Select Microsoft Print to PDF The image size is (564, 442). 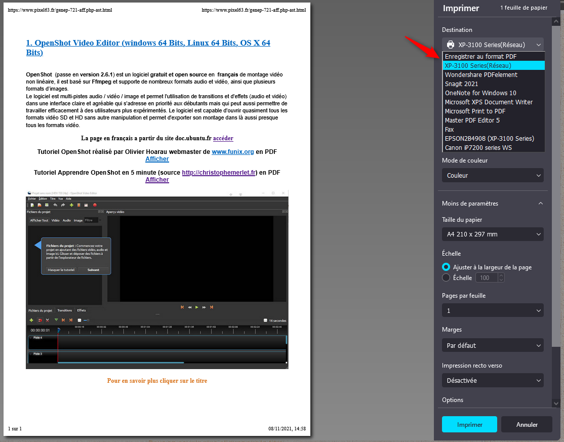point(494,111)
